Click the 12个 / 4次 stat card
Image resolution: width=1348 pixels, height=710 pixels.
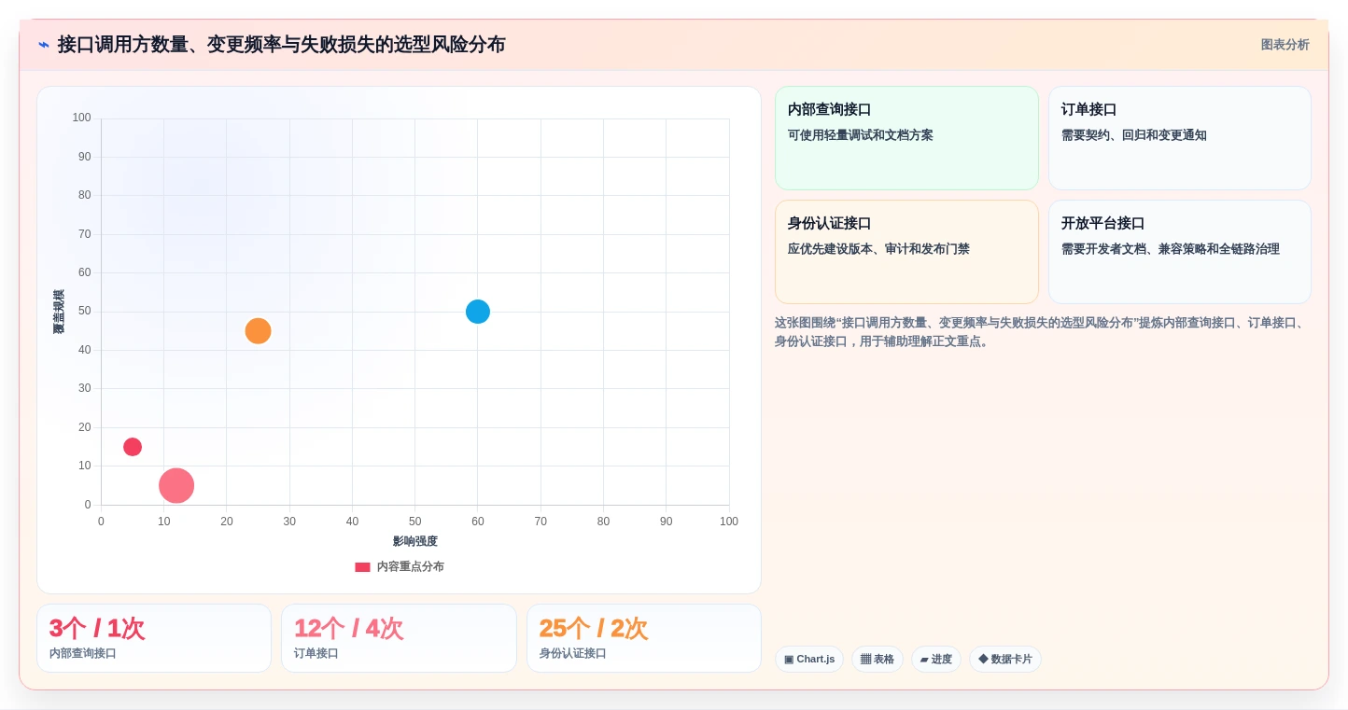coord(399,638)
